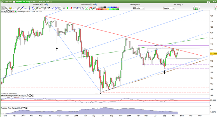Image resolution: width=217 pixels, height=117 pixels.
Task: Select the triangle drawing tool
Action: (83, 8)
